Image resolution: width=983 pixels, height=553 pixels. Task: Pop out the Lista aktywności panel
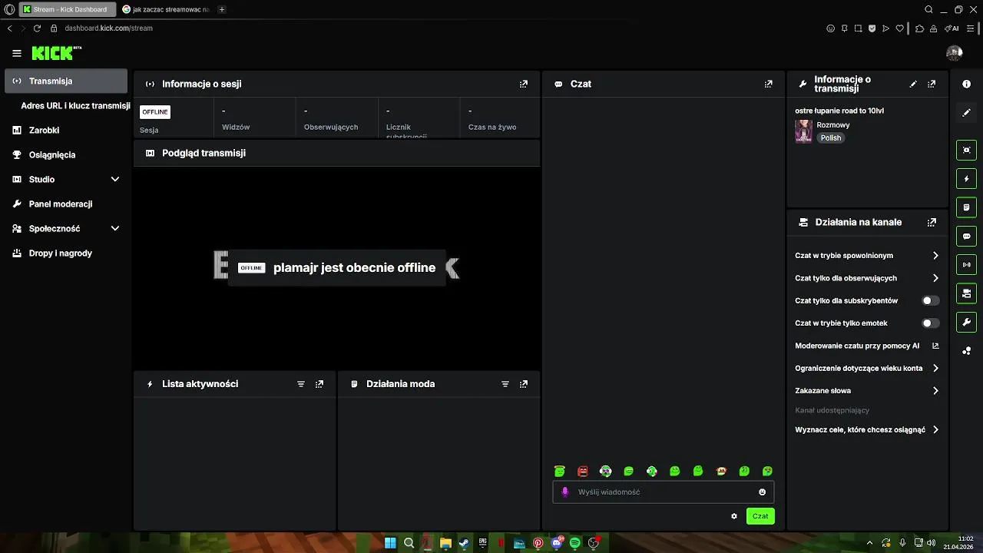[319, 384]
